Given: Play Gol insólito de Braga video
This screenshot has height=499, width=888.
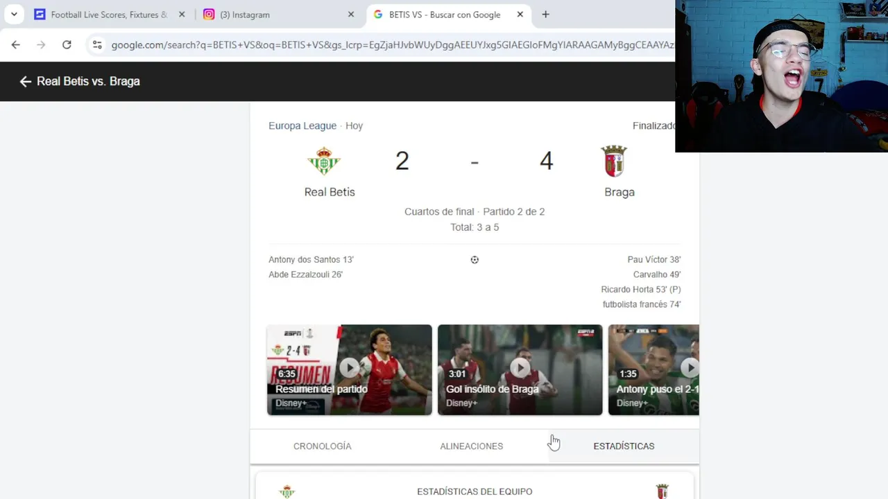Looking at the screenshot, I should pos(520,369).
